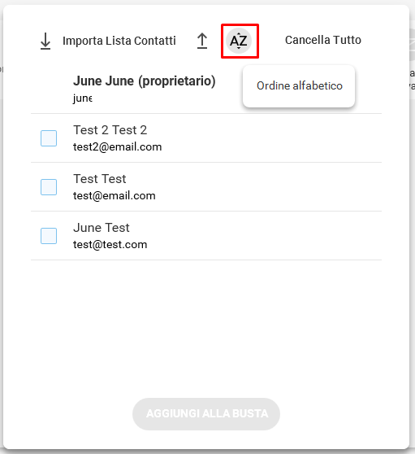Click the export upload arrow icon

coord(202,41)
